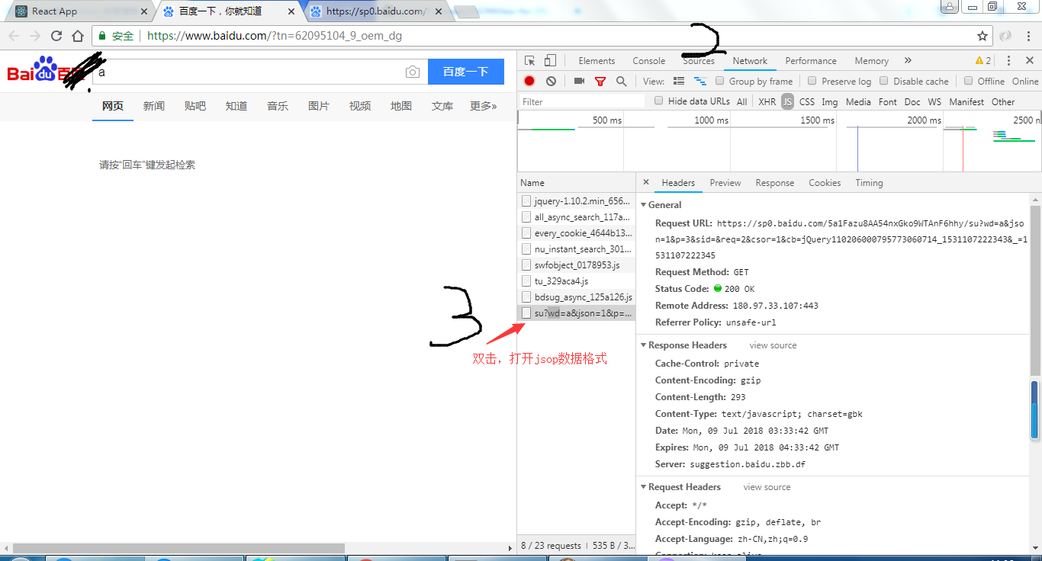This screenshot has height=561, width=1042.
Task: Open the 贴吧 link on Baidu
Action: coord(195,106)
